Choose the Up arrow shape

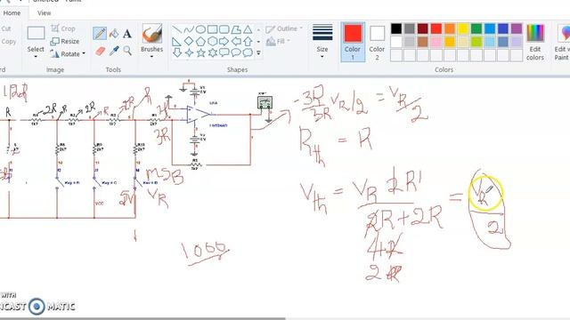point(248,41)
